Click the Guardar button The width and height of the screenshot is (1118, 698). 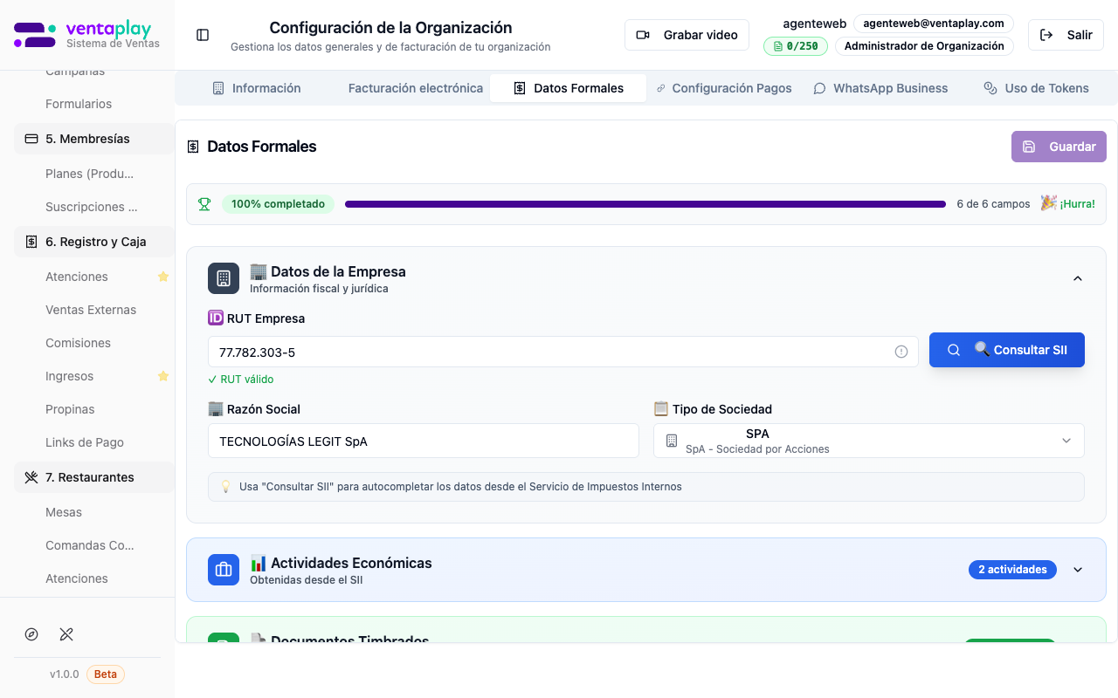[1059, 147]
